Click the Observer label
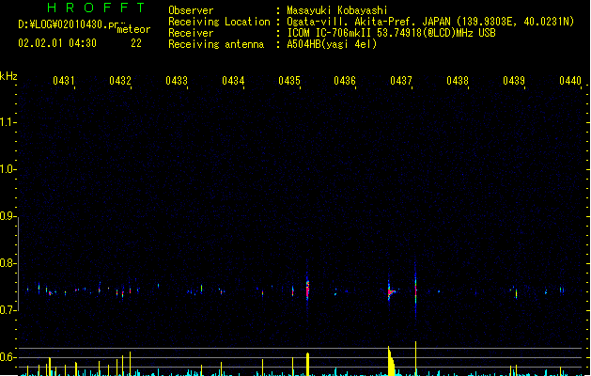The image size is (591, 376). click(191, 10)
